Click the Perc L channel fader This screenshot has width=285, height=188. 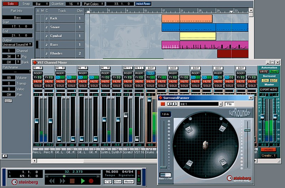pyautogui.click(x=36, y=121)
